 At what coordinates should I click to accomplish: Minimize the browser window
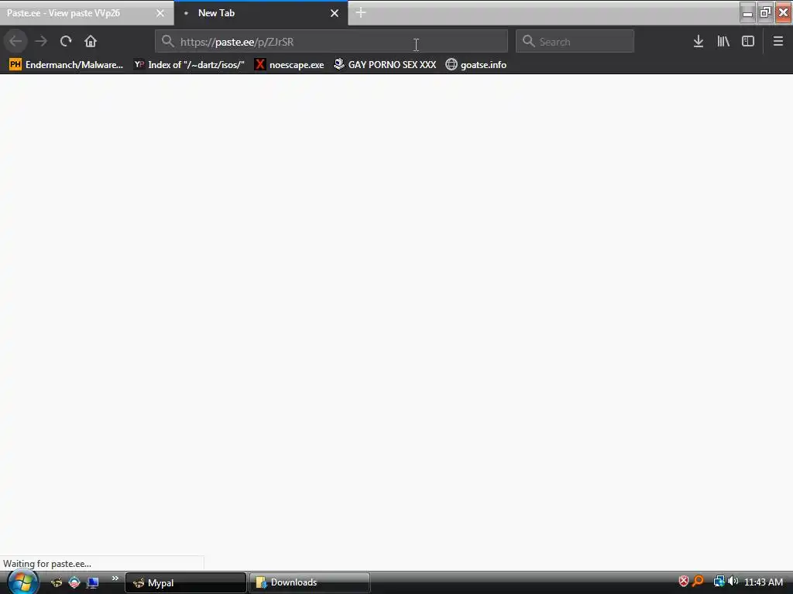coord(747,12)
